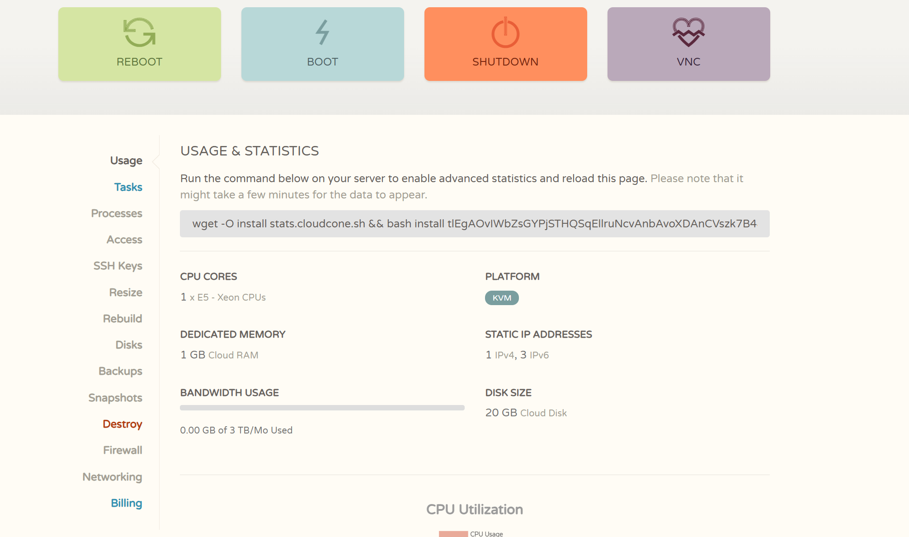Screen dimensions: 909x537
Task: Open the Firewall settings
Action: pos(122,450)
